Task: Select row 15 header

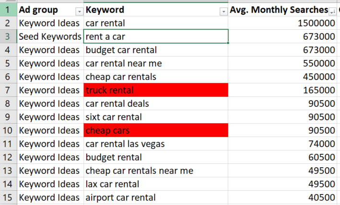Action: tap(8, 197)
